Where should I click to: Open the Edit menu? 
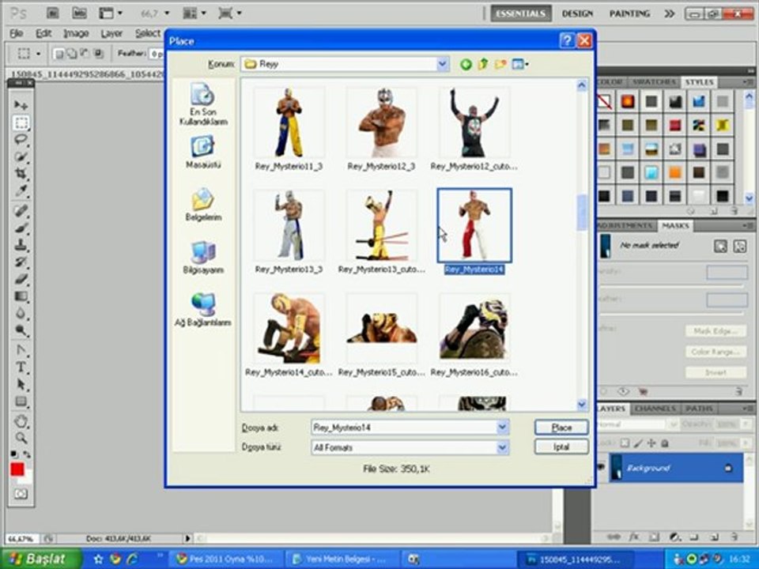click(43, 33)
